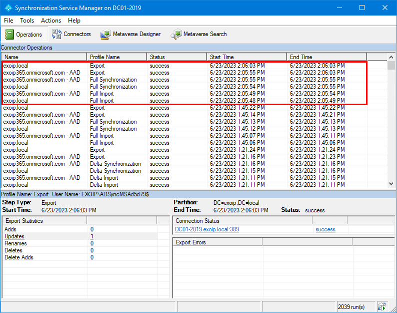Open the Actions menu
The width and height of the screenshot is (397, 313).
click(x=51, y=21)
